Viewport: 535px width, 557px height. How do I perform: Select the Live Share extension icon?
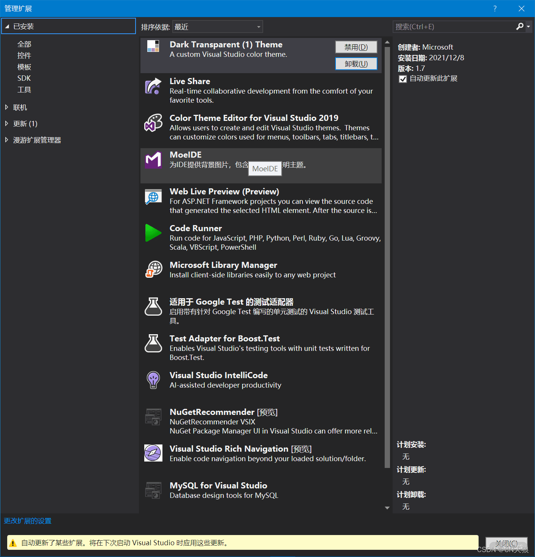point(153,86)
